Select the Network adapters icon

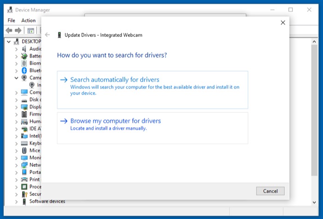pyautogui.click(x=24, y=165)
